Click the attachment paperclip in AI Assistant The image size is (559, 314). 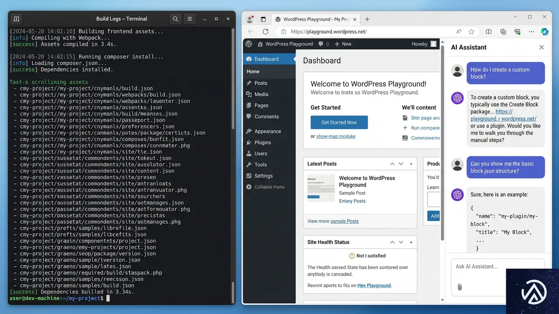[x=459, y=287]
